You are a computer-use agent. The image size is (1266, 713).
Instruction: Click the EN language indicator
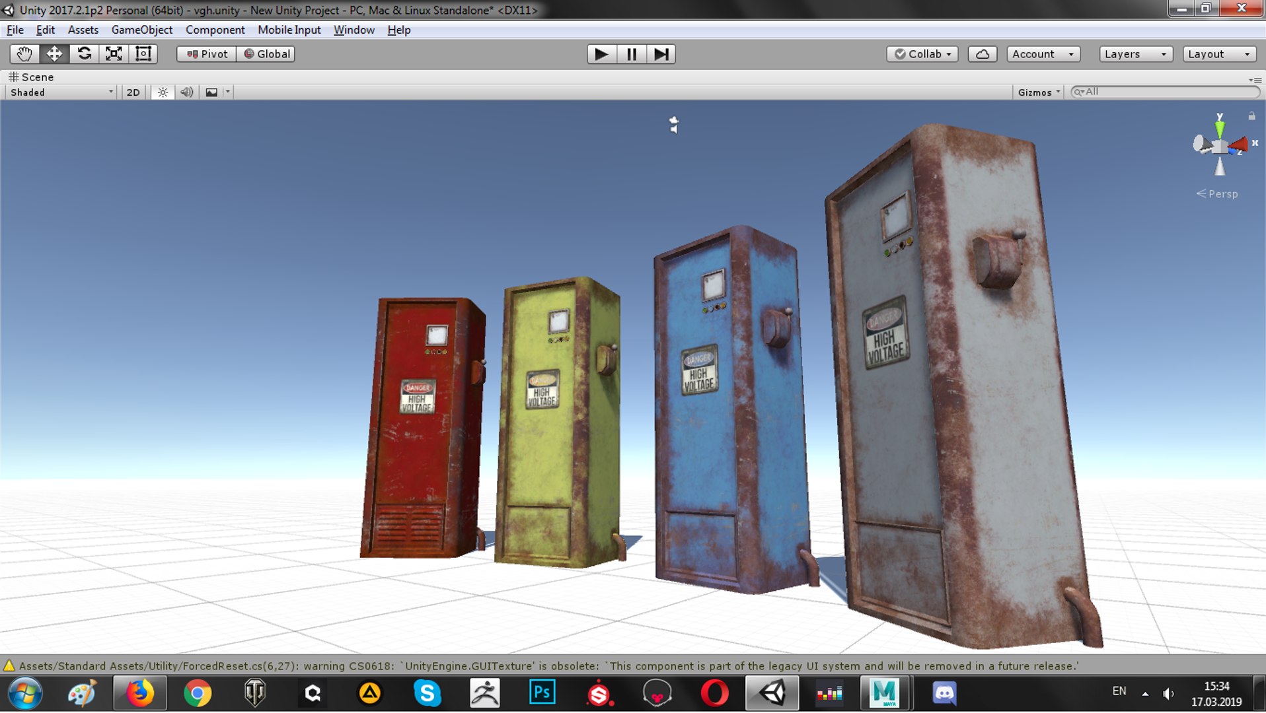coord(1119,691)
